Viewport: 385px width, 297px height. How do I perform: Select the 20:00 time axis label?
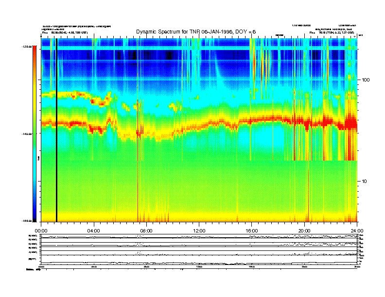point(304,231)
